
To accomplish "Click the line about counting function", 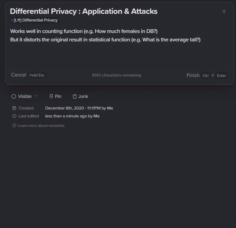I will [x=84, y=31].
